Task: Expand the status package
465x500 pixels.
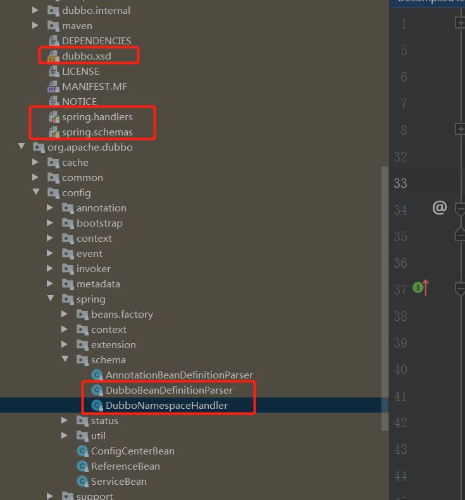Action: [x=65, y=420]
